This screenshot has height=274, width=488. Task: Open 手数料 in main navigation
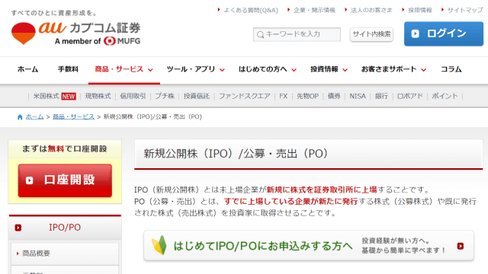click(68, 69)
